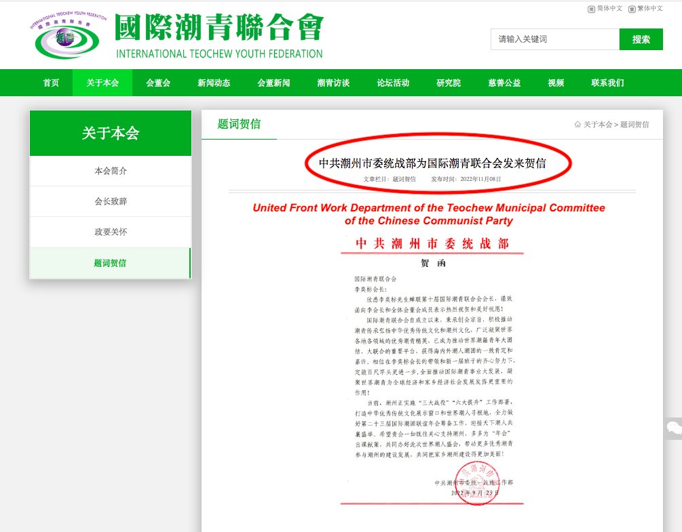Click the 题词贺信 section tab heading

239,124
